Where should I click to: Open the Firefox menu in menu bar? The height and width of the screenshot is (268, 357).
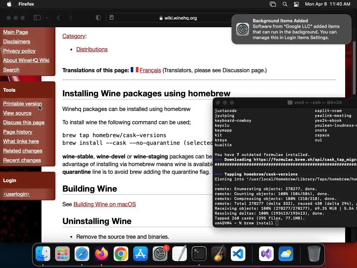click(x=26, y=4)
